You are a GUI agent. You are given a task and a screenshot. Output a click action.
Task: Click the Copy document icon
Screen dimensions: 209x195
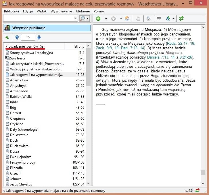[x=138, y=18]
